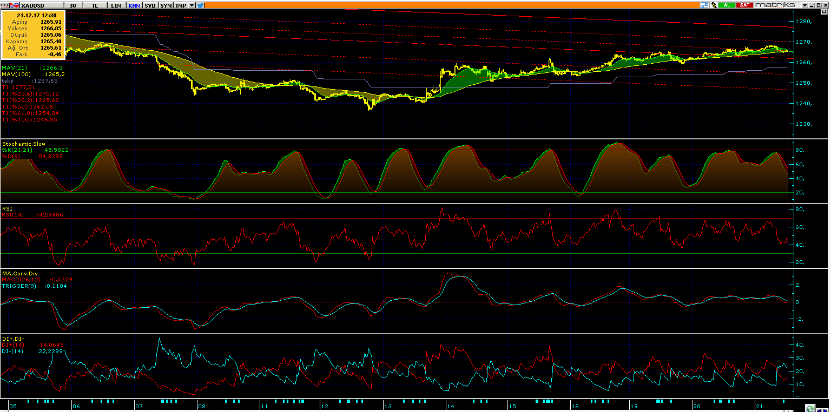Viewport: 831px width, 412px height.
Task: Open the indicator wave icon
Action: [x=16, y=5]
